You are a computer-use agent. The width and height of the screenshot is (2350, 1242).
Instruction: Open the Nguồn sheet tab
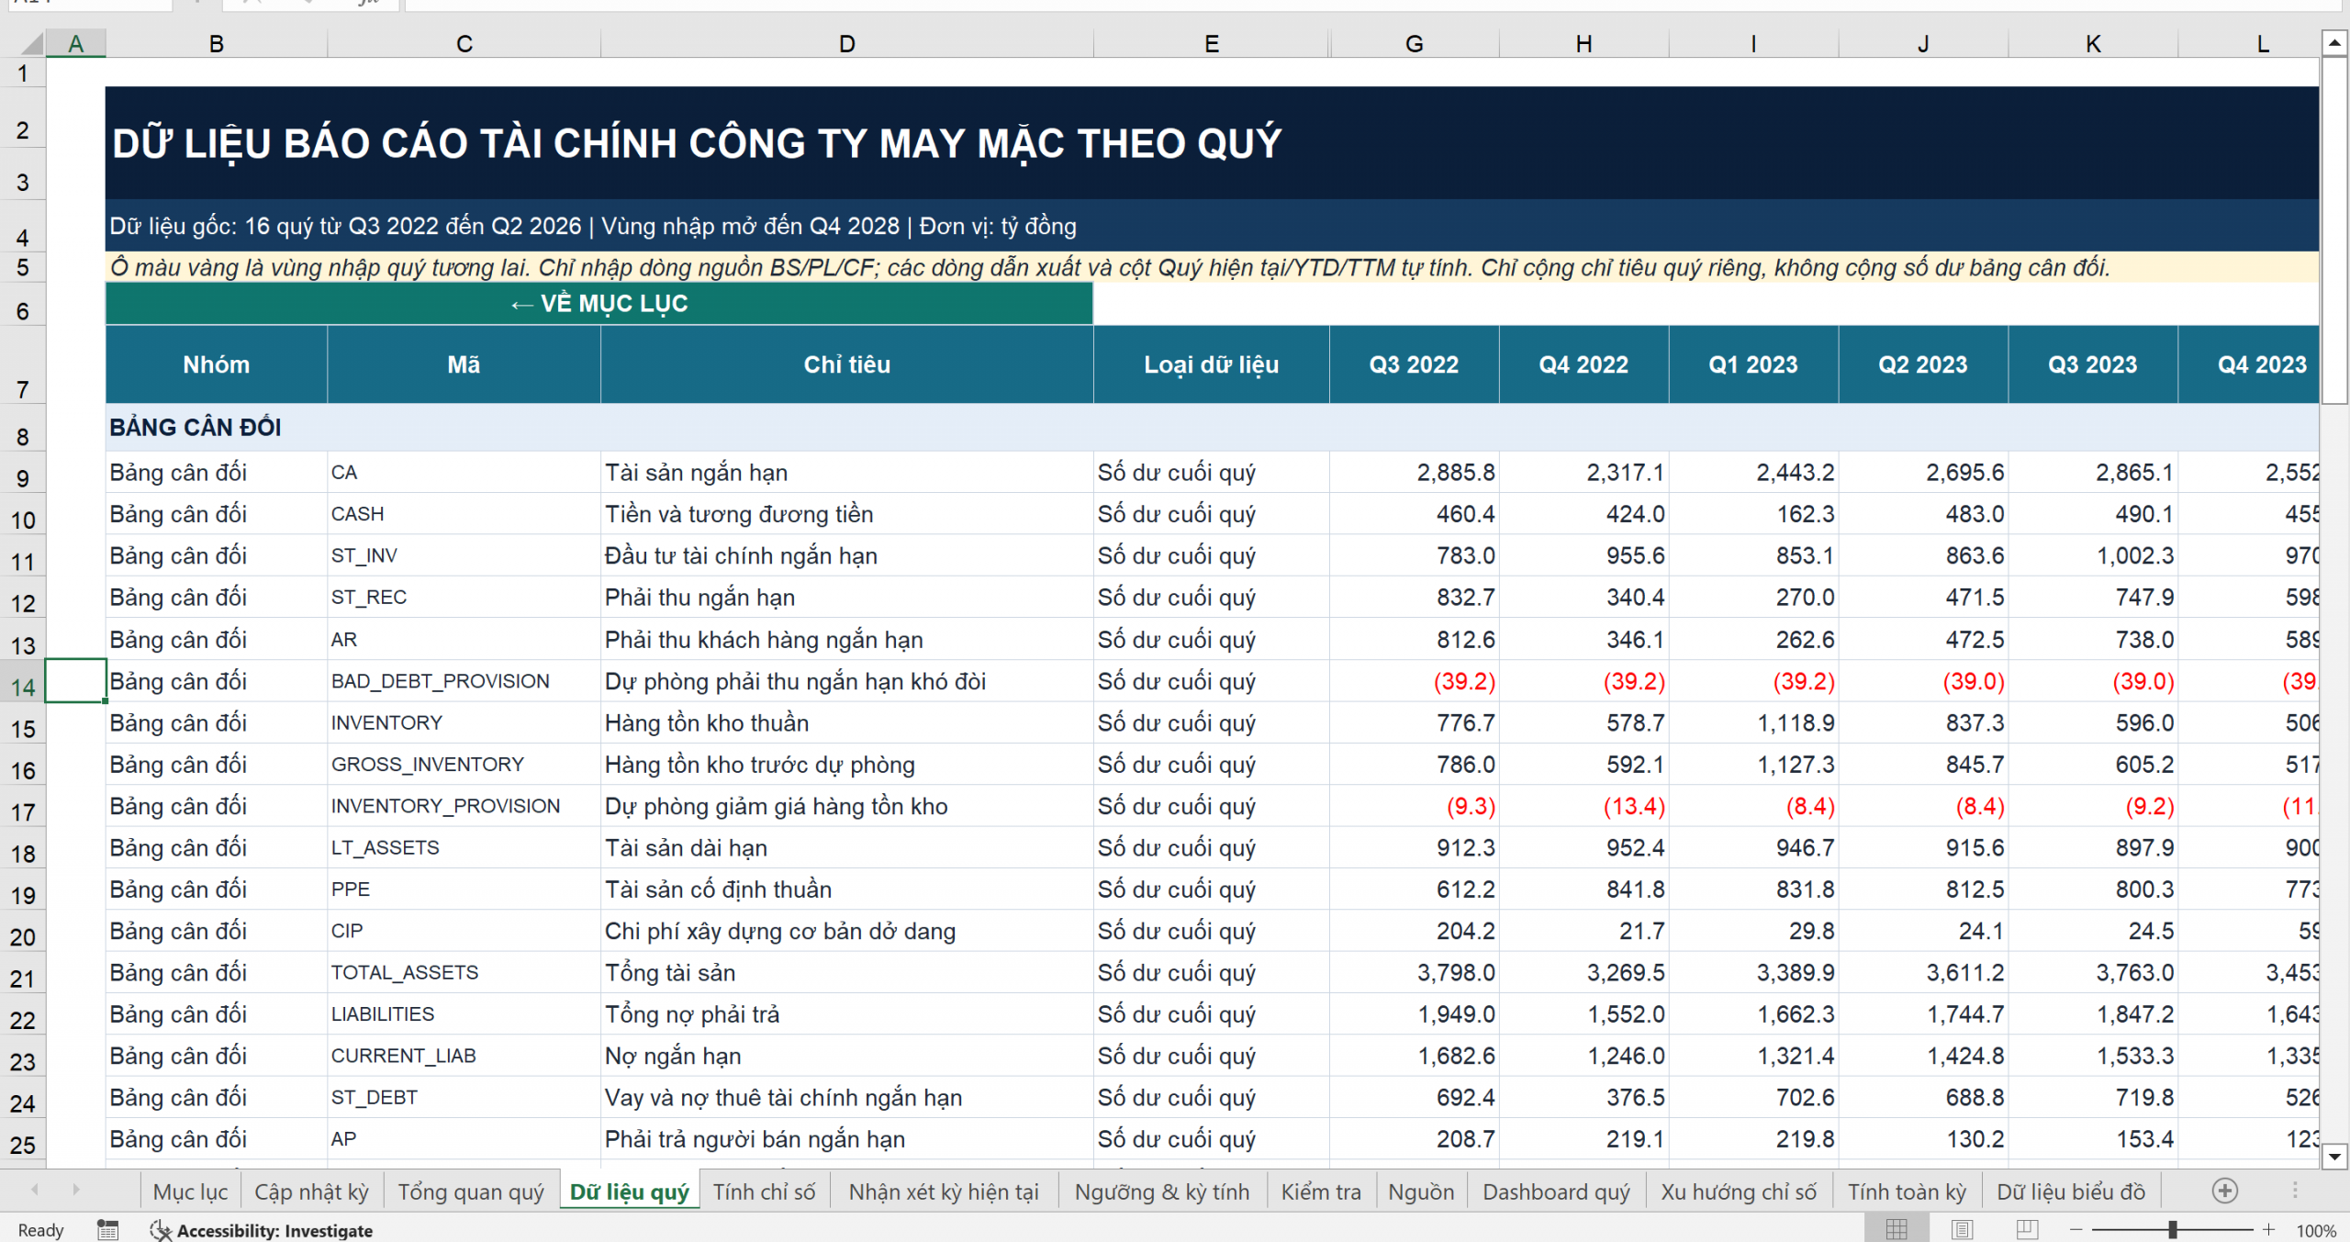point(1421,1192)
